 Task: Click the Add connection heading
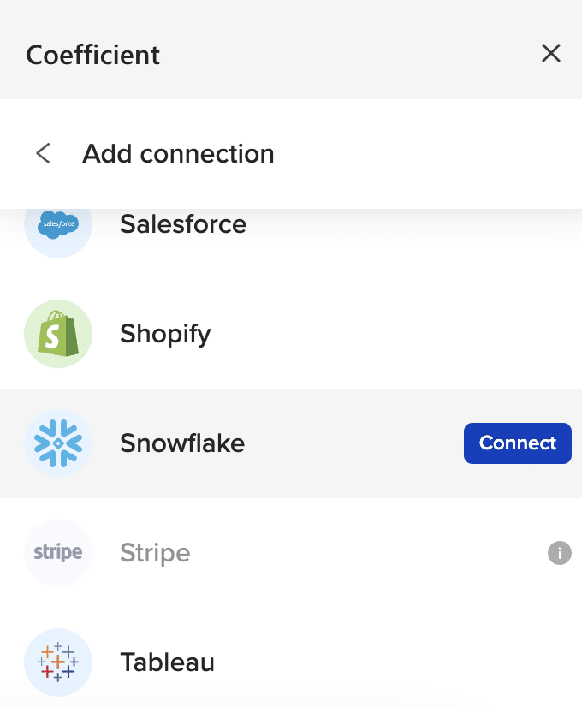[x=178, y=153]
